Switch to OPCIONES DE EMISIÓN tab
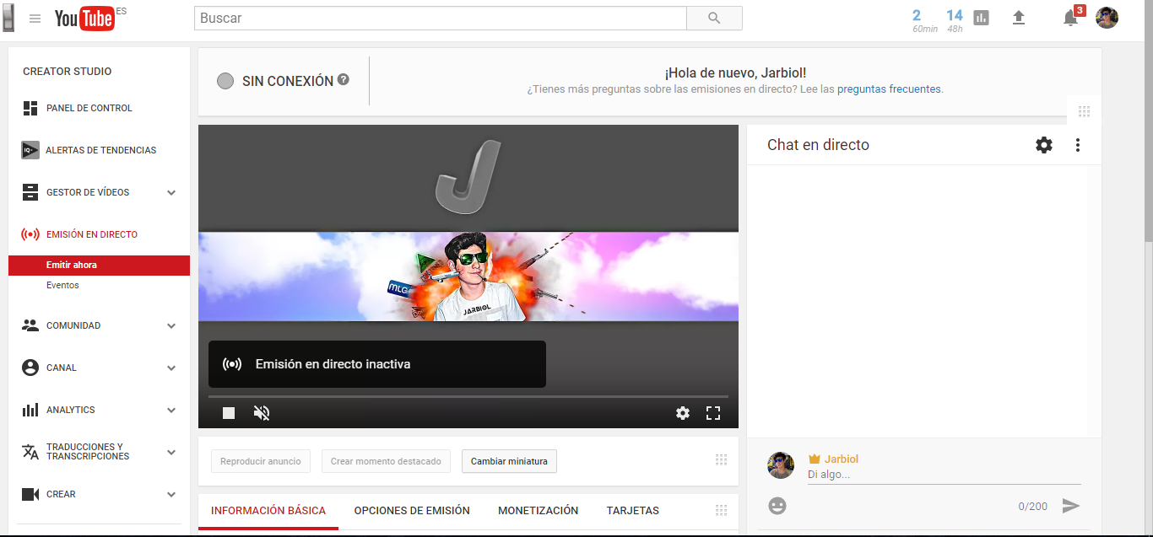Image resolution: width=1153 pixels, height=537 pixels. pos(412,511)
